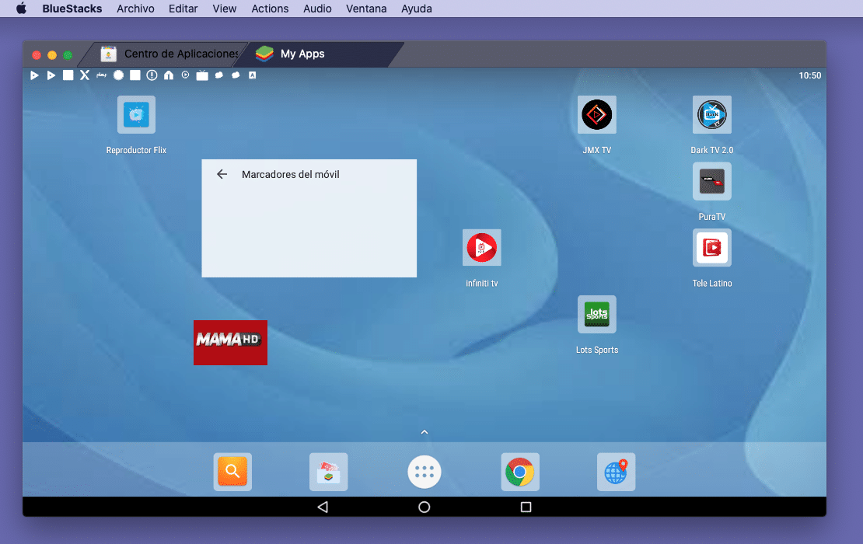The image size is (863, 544).
Task: Open the JMX TV app
Action: pyautogui.click(x=596, y=113)
